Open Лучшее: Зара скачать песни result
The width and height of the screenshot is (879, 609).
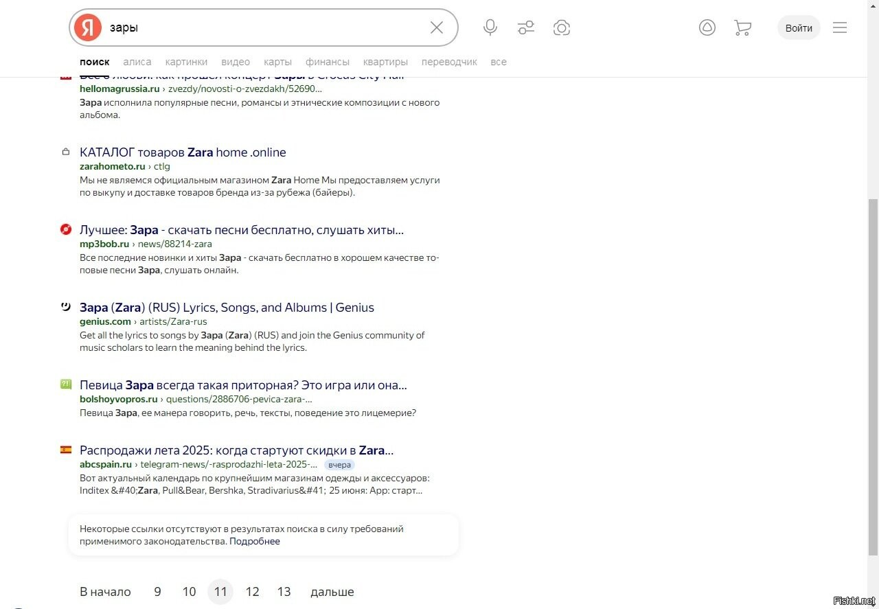pyautogui.click(x=242, y=230)
